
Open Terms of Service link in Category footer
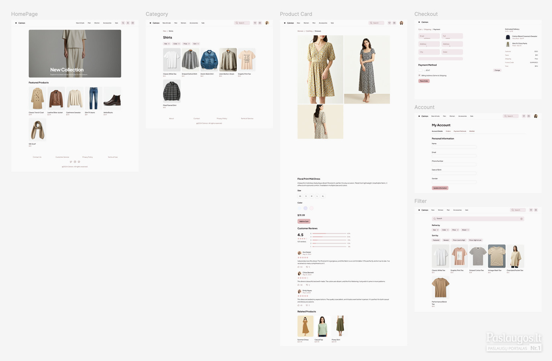(x=247, y=118)
